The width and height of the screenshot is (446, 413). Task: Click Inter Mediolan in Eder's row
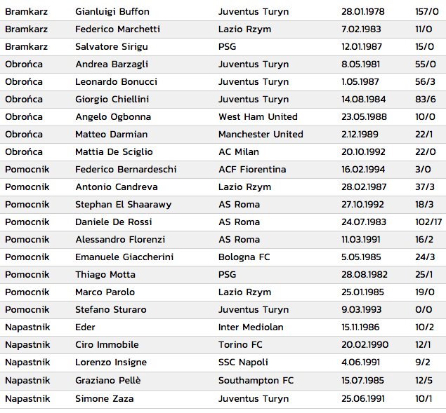251,327
